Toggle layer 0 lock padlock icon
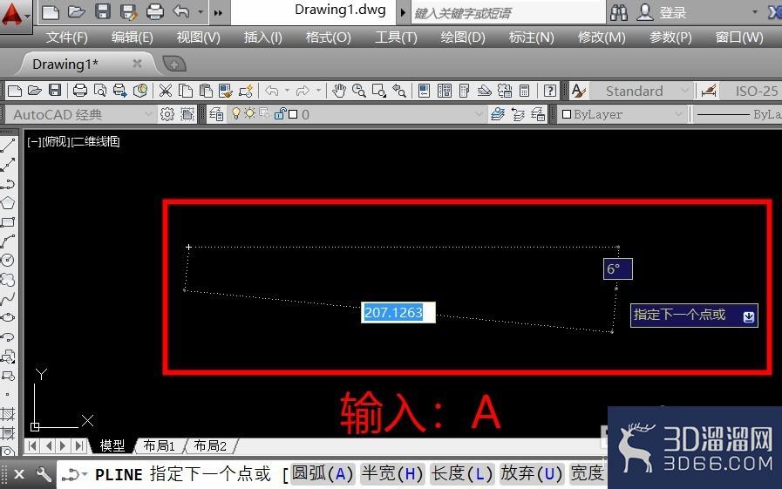 click(280, 113)
